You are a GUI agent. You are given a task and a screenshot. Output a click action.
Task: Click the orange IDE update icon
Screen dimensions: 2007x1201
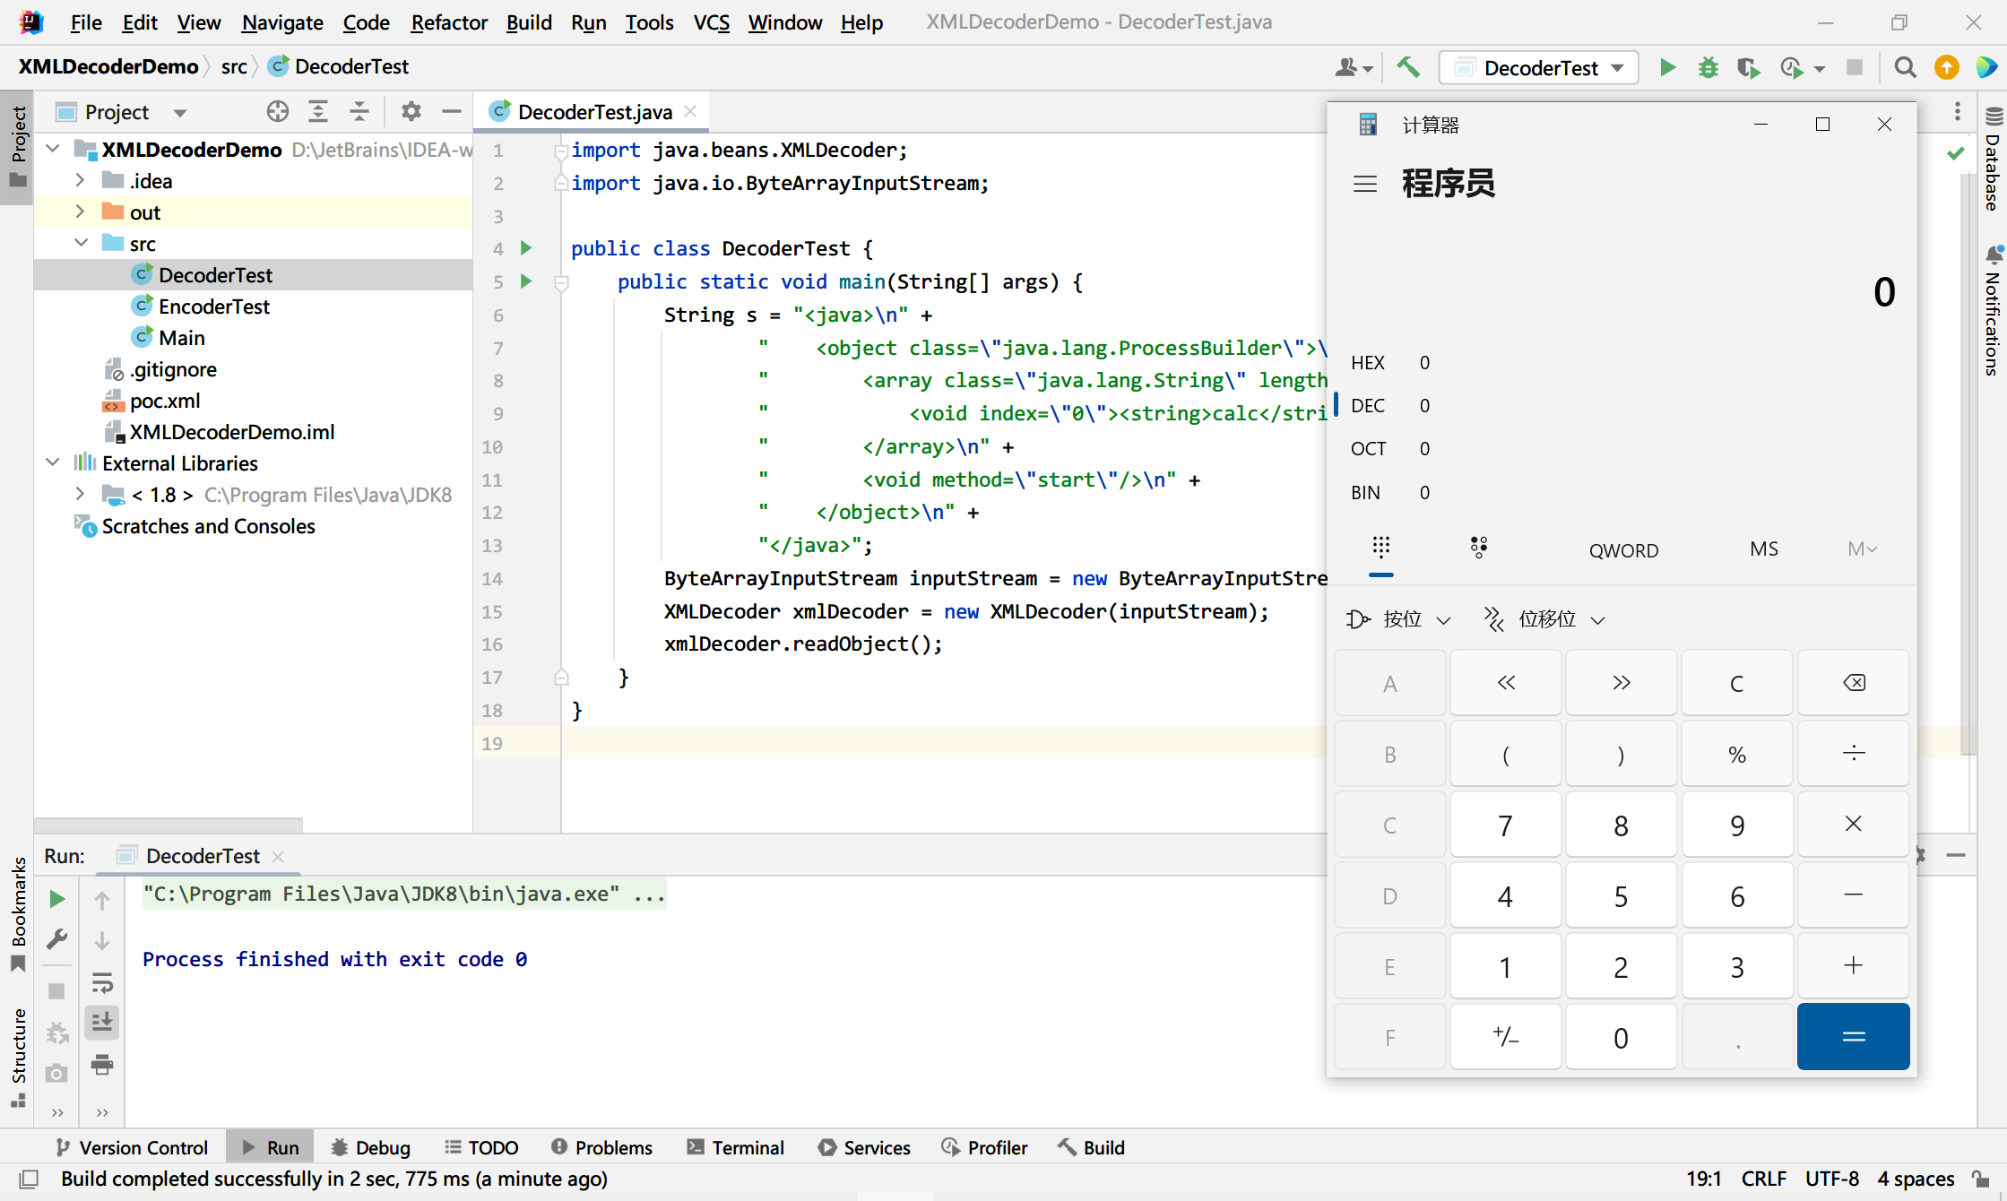1947,68
